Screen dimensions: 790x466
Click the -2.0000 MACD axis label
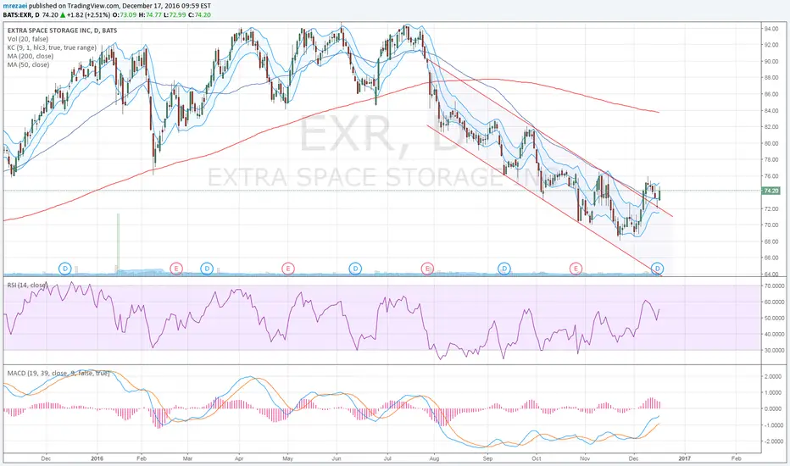click(772, 441)
